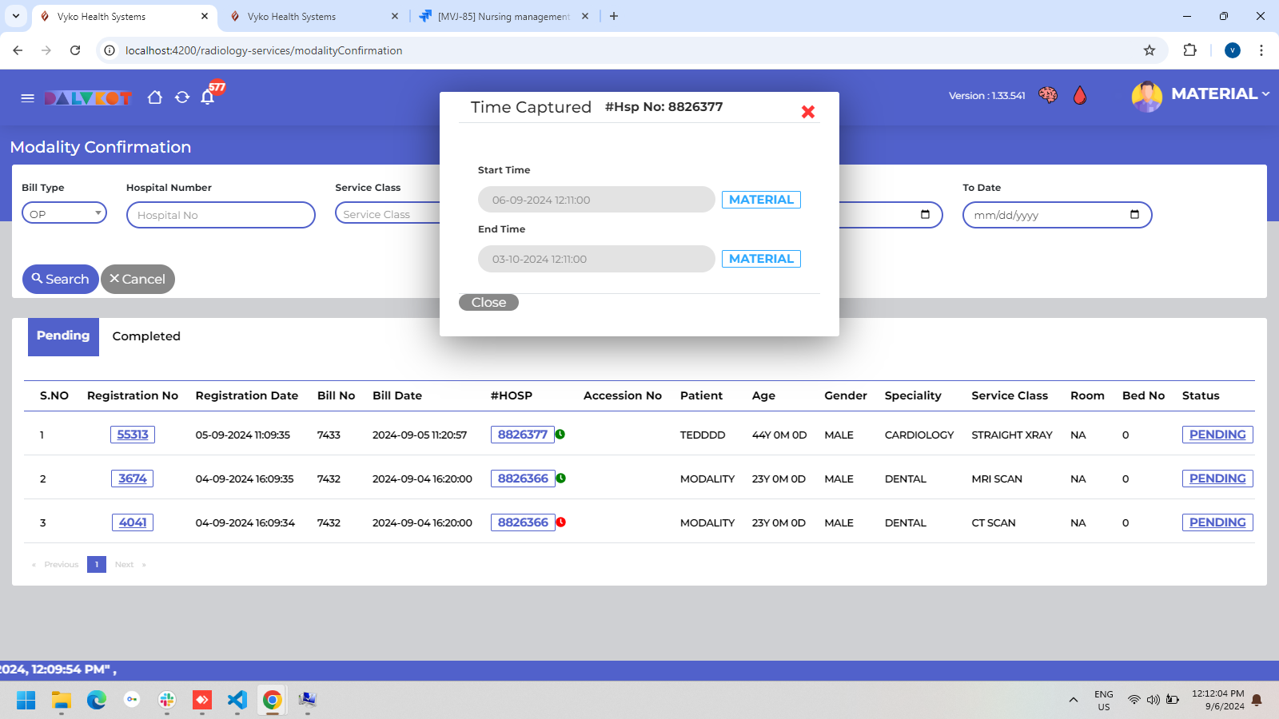Open the To Date calendar picker
Image resolution: width=1279 pixels, height=719 pixels.
click(x=1134, y=215)
